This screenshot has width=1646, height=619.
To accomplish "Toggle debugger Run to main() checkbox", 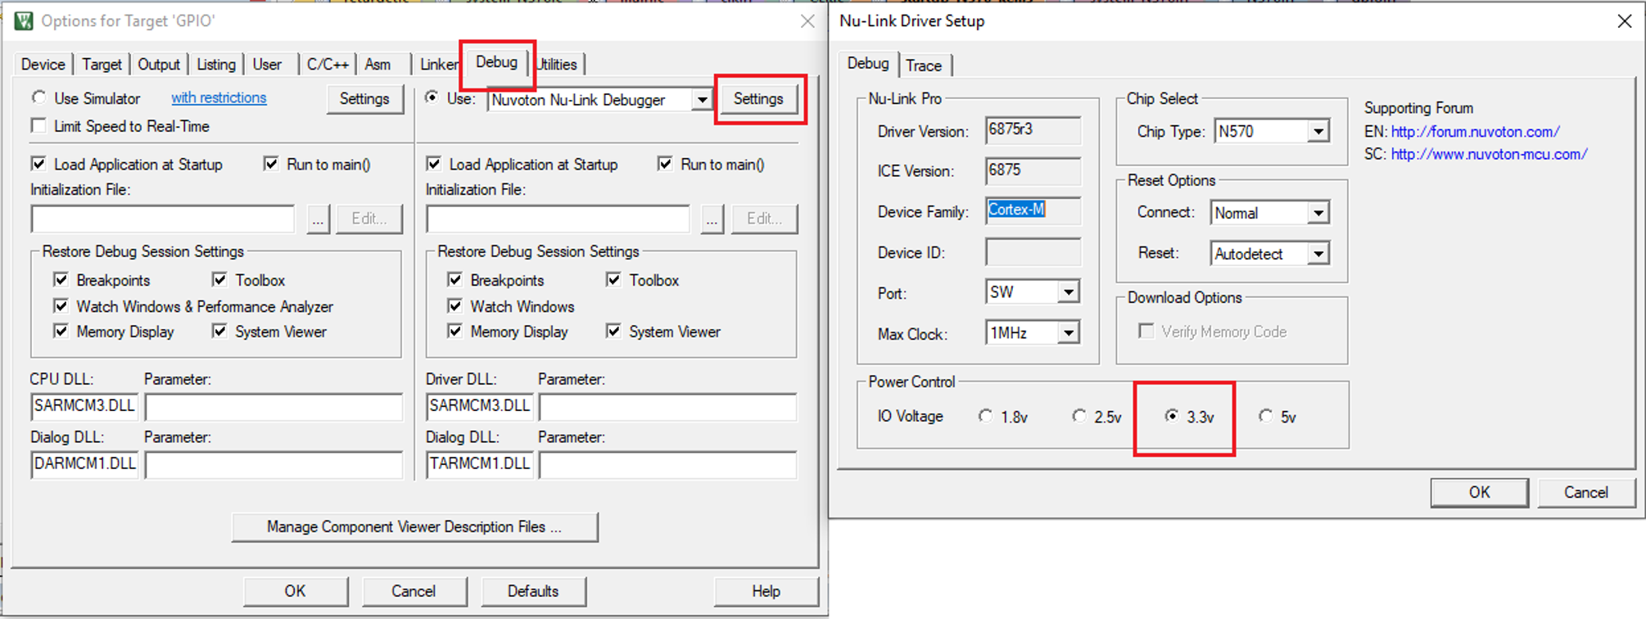I will tap(665, 164).
